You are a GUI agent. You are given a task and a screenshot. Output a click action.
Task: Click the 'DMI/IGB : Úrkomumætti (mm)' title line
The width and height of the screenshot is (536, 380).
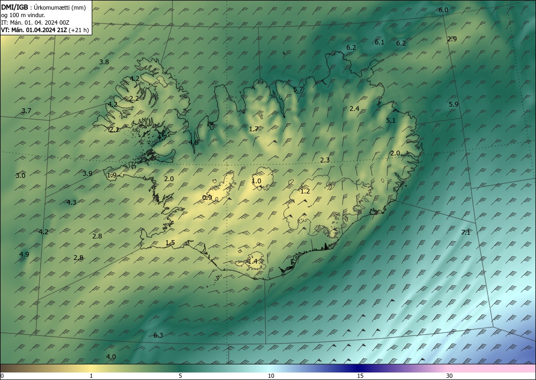[43, 7]
